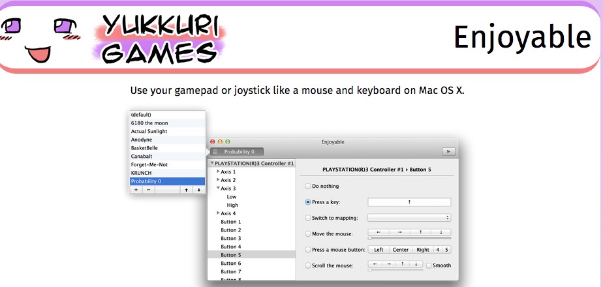Click the Move the mouse speed slider
This screenshot has width=603, height=287.
point(409,238)
